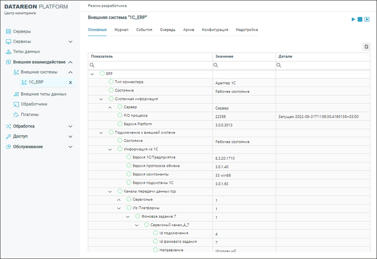The height and width of the screenshot is (259, 377).
Task: Start the external system with play button
Action: pos(353,19)
